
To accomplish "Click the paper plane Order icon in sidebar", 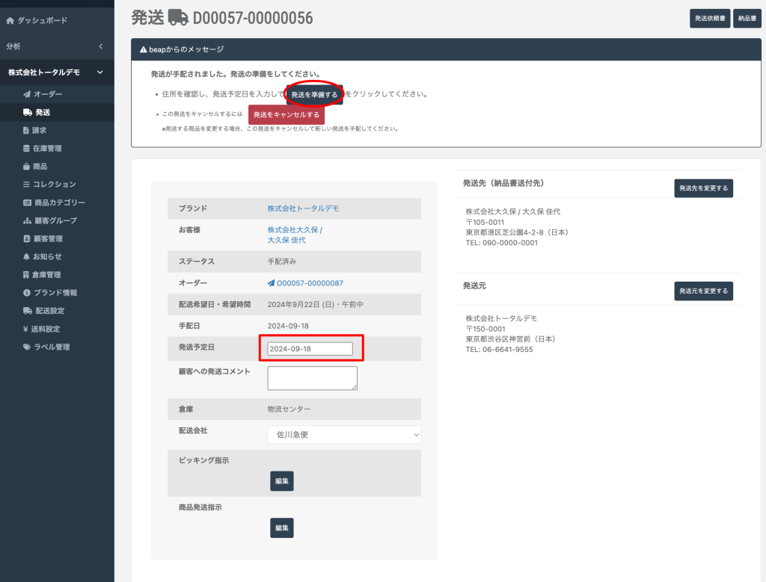I will pyautogui.click(x=27, y=94).
